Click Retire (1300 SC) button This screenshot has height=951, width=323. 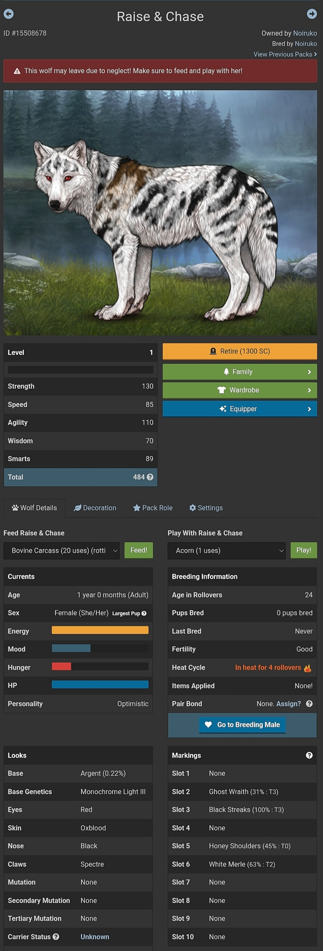click(240, 351)
